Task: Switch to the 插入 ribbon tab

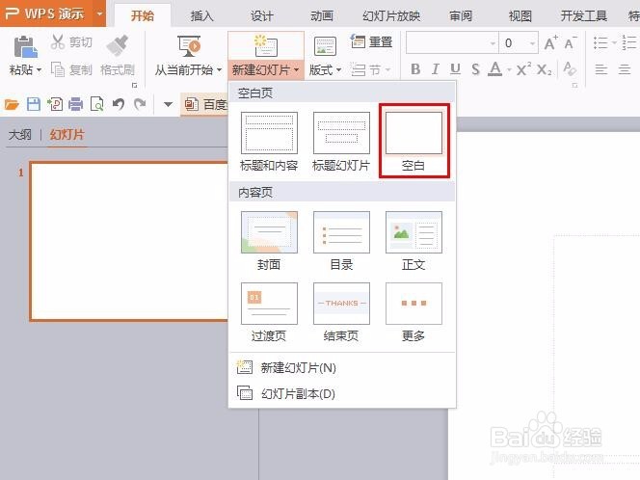Action: [201, 16]
